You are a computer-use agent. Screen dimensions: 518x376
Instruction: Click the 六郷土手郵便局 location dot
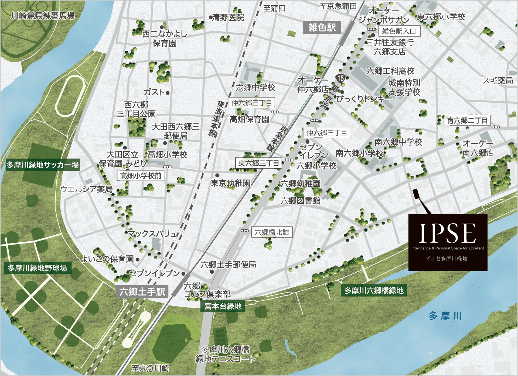pyautogui.click(x=212, y=272)
